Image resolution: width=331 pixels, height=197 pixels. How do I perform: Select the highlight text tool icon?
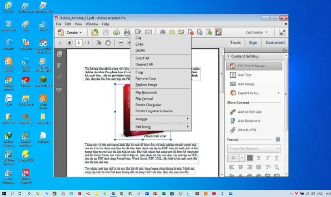point(181,32)
